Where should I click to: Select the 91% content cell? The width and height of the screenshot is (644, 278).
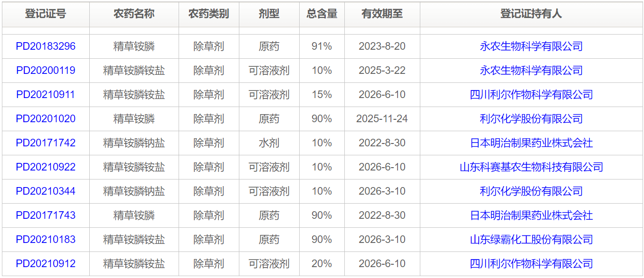(x=322, y=46)
